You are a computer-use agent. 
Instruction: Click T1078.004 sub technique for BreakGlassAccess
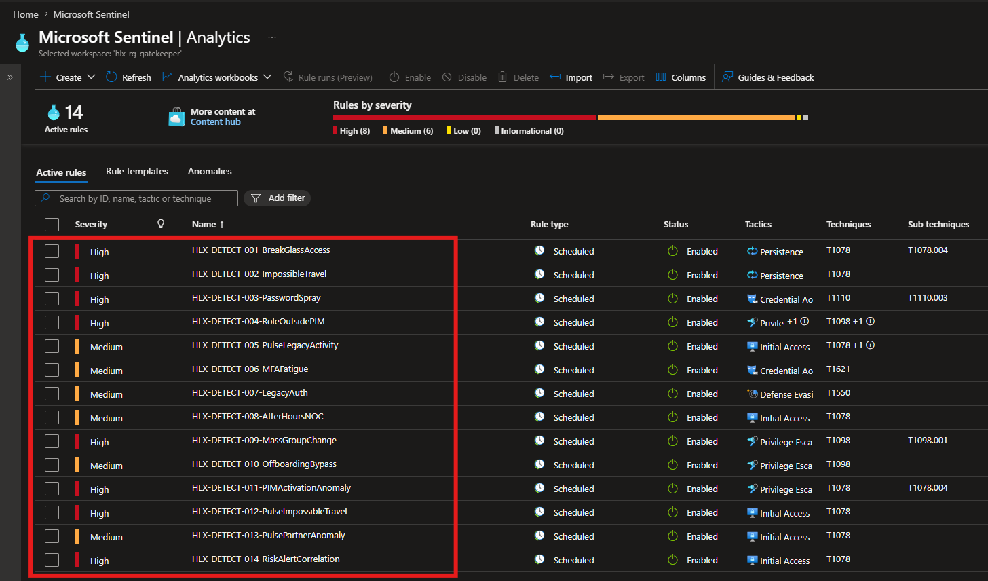click(x=928, y=250)
